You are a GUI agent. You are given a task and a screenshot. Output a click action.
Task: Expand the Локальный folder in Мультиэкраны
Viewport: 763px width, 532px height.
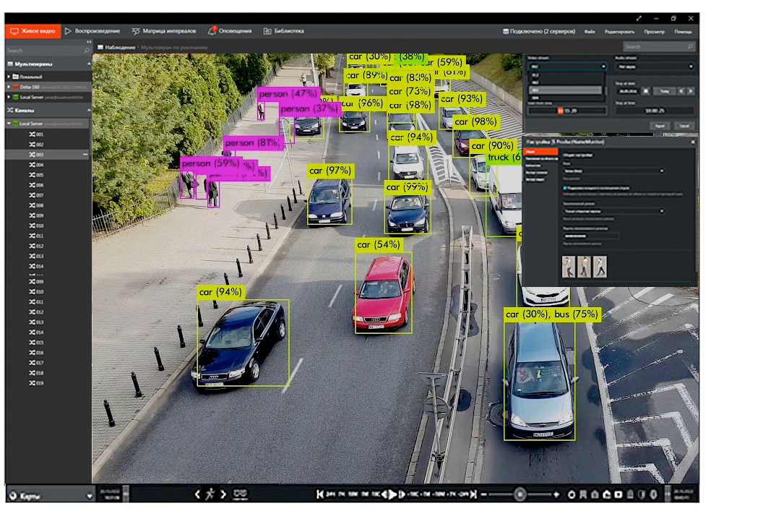[x=9, y=76]
